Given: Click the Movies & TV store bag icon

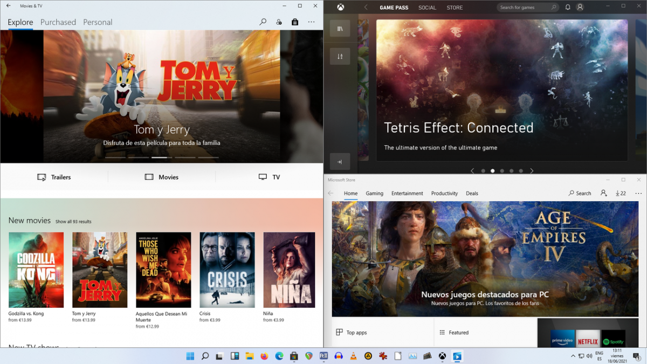Looking at the screenshot, I should pos(294,22).
